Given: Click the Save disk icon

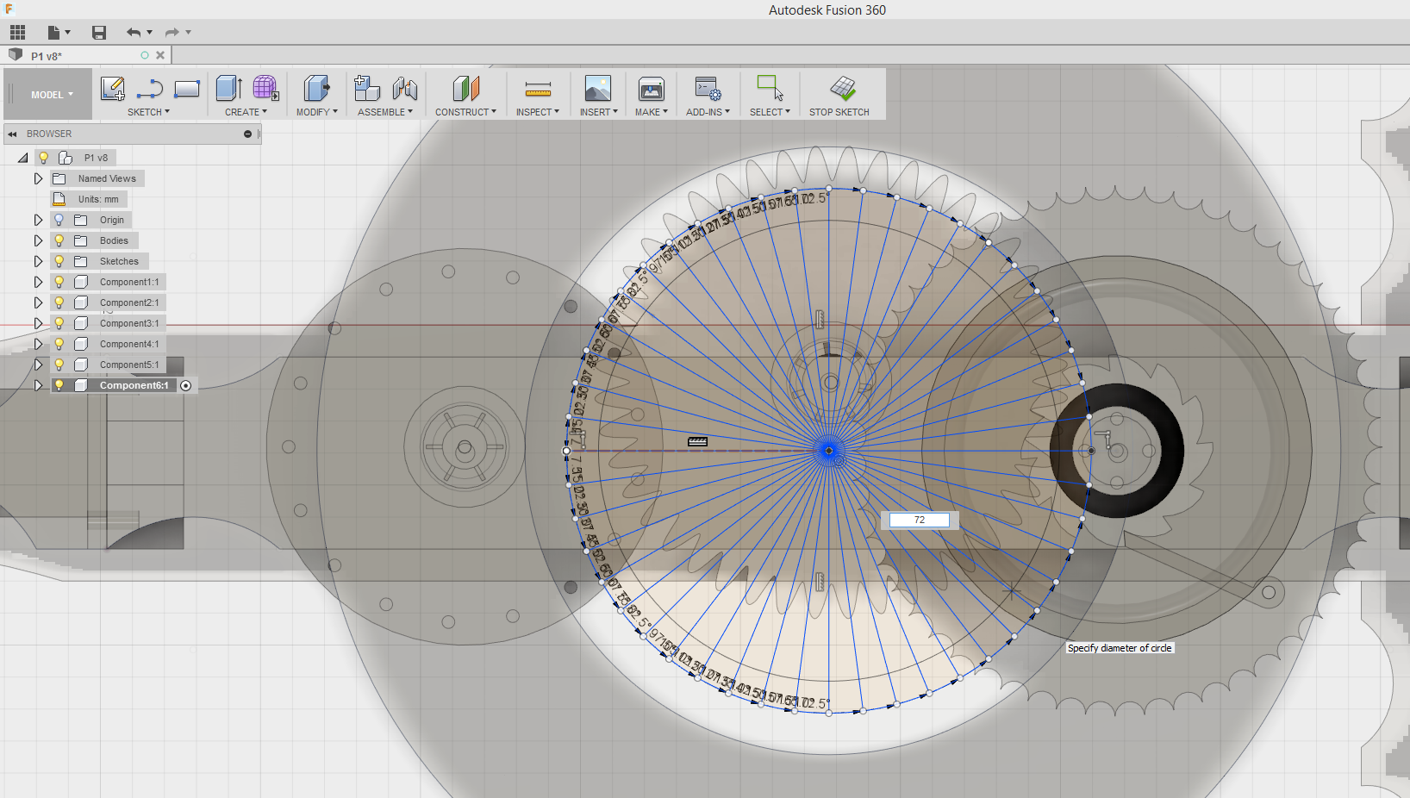Looking at the screenshot, I should pyautogui.click(x=99, y=33).
